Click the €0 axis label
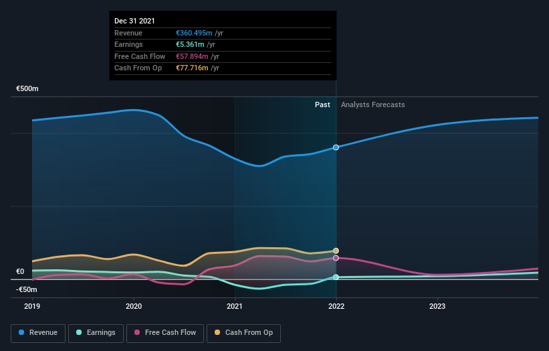 (20, 271)
